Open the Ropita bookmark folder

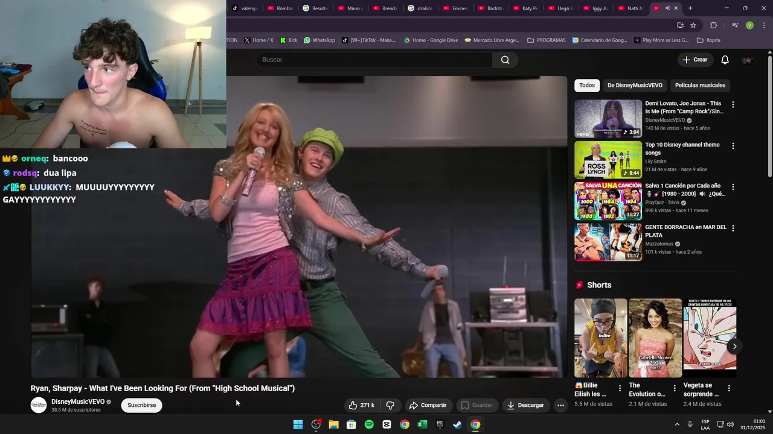708,40
